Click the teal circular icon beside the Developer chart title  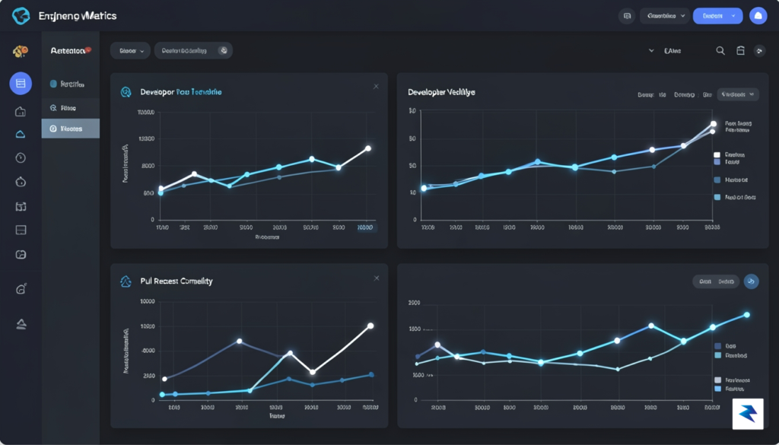click(x=126, y=92)
